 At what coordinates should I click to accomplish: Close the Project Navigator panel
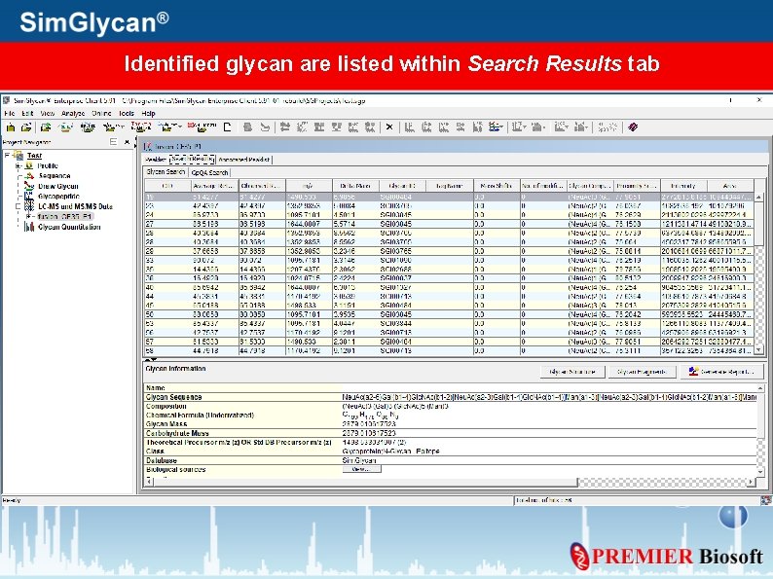[127, 142]
